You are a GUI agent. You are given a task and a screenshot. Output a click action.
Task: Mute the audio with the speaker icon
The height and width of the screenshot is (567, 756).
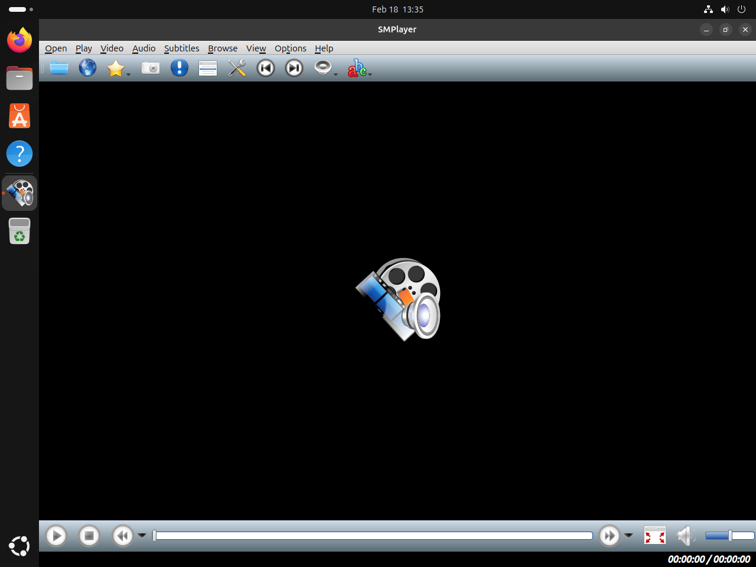(x=685, y=536)
